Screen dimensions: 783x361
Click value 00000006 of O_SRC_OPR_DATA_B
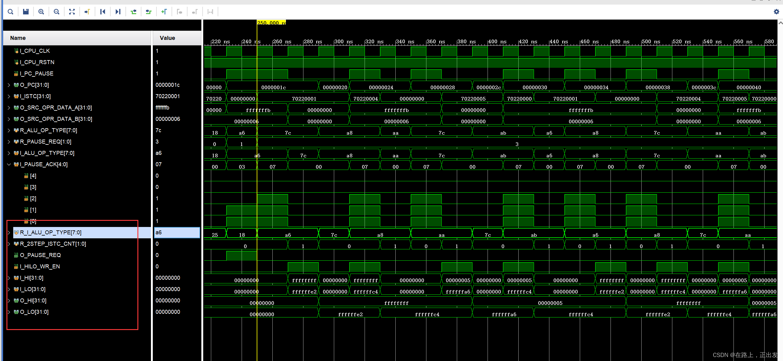pyautogui.click(x=168, y=119)
